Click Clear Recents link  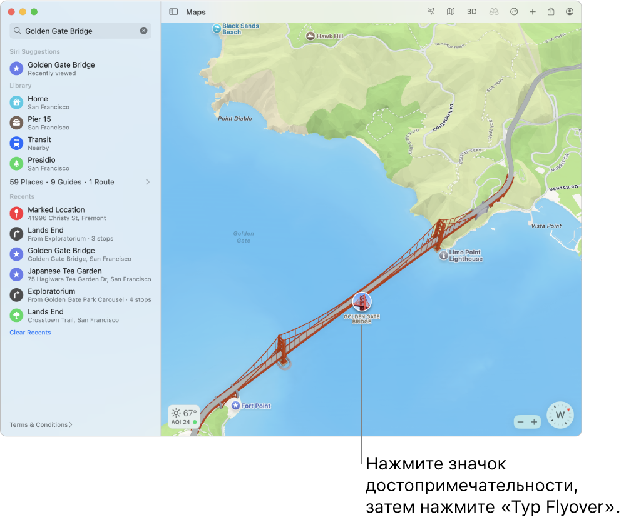pos(30,333)
